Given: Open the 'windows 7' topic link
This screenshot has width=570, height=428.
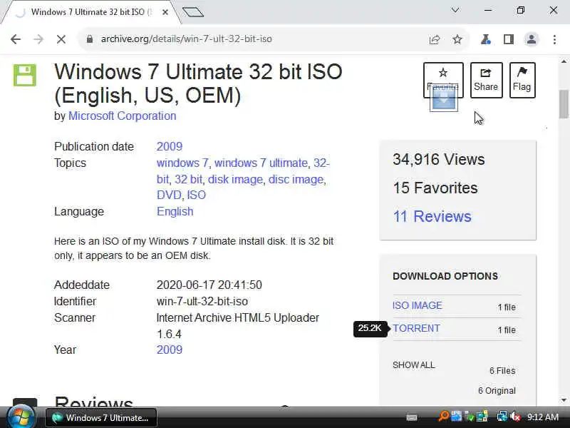Looking at the screenshot, I should pos(182,163).
